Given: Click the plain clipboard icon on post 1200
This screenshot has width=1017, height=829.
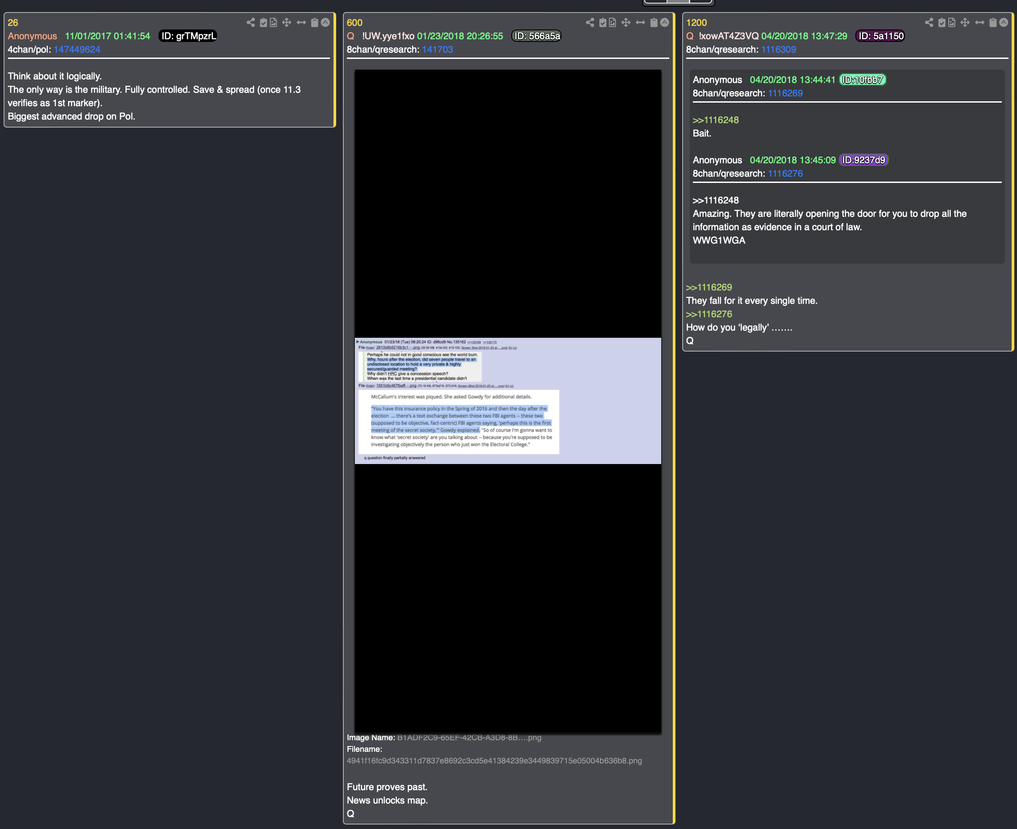Looking at the screenshot, I should click(993, 22).
